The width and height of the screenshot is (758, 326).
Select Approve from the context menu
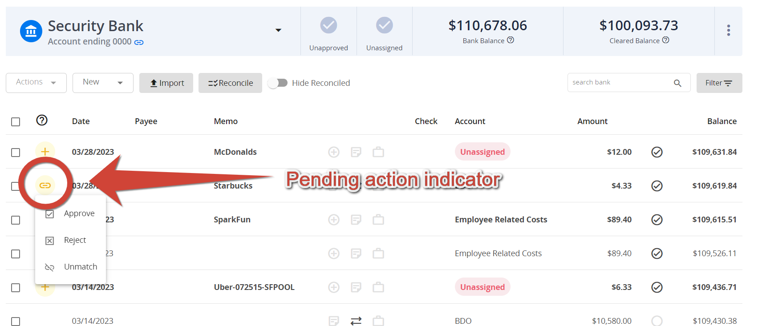[70, 213]
